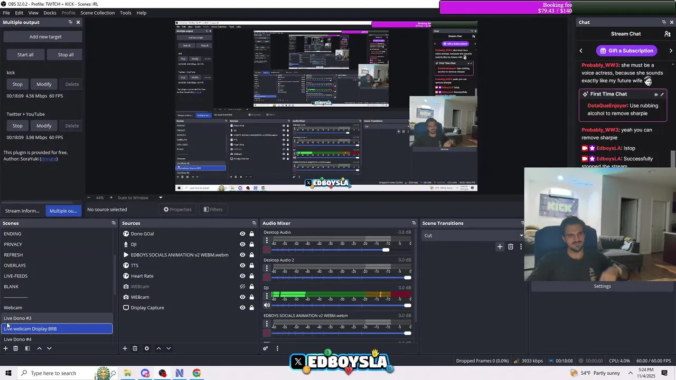This screenshot has width=676, height=380.
Task: Open Desktop Audio 2 three-dot menu
Action: tap(267, 268)
